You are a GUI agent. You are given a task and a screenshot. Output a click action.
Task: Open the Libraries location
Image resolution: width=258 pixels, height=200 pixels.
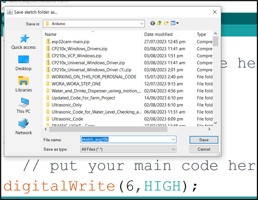tap(23, 84)
